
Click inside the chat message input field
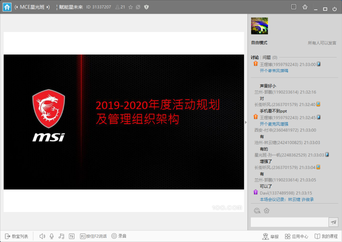tap(289, 222)
